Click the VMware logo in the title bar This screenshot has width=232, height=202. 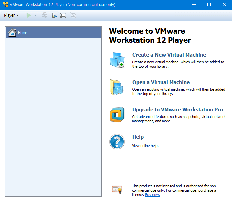pos(5,4)
